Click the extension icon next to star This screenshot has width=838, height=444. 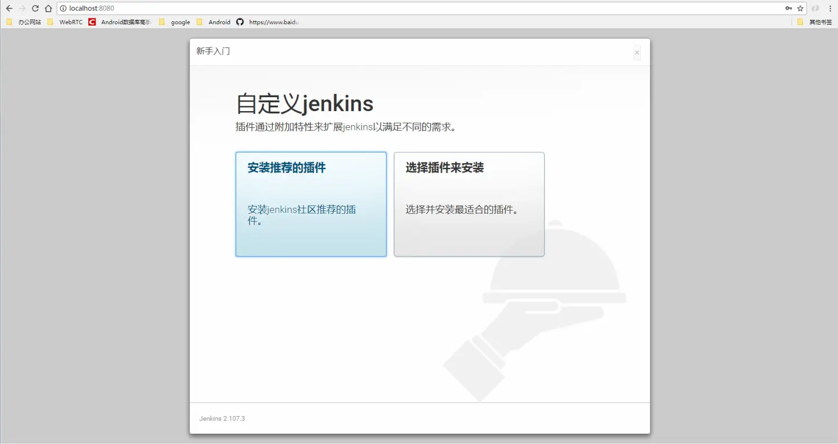pos(816,8)
